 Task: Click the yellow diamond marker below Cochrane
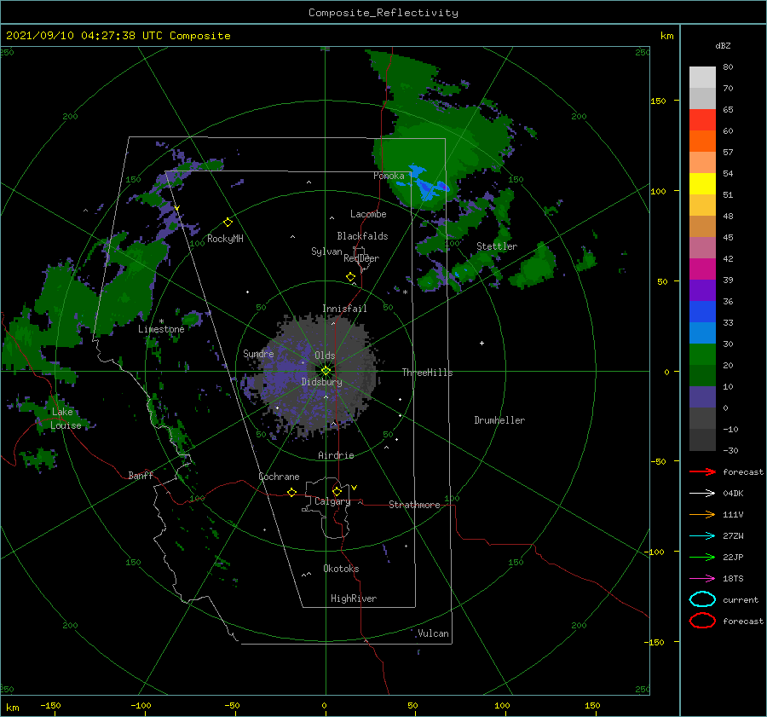291,492
